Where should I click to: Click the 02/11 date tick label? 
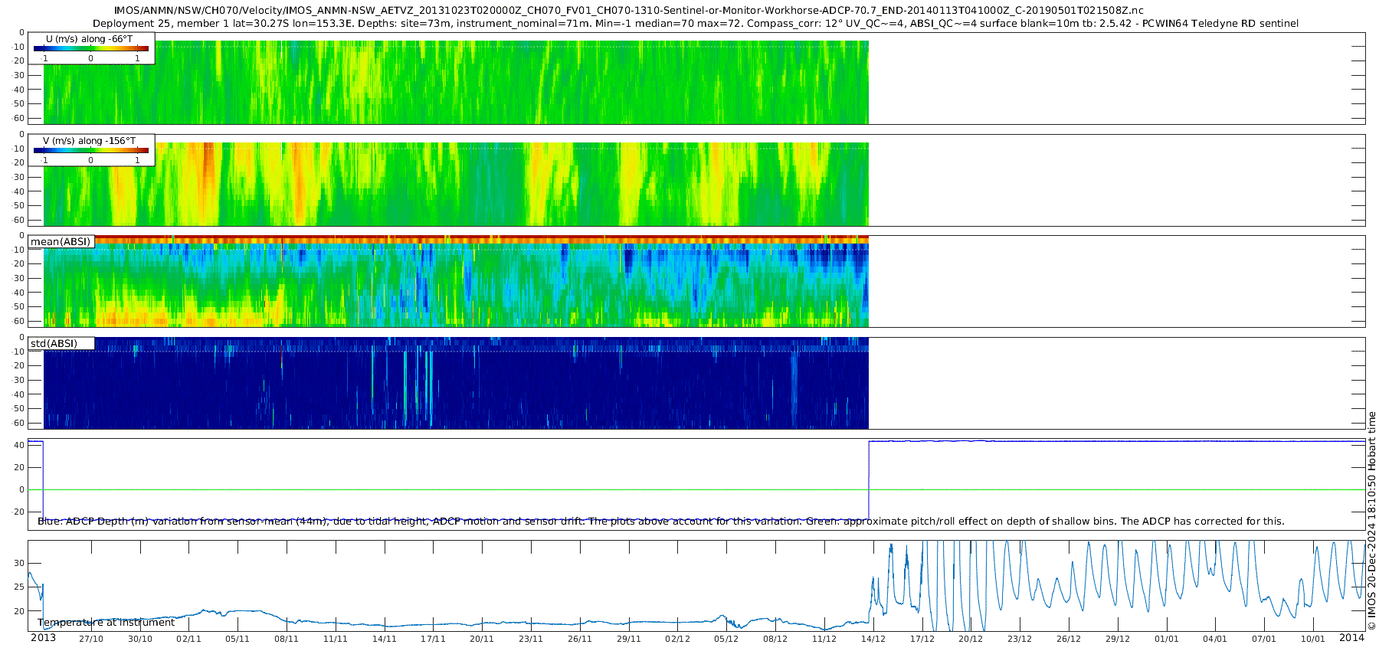[x=188, y=639]
